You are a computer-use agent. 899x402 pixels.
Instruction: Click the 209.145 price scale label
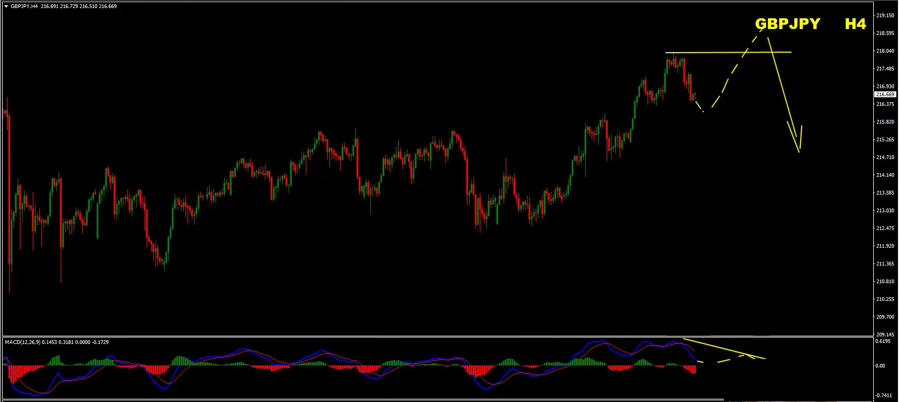(885, 334)
